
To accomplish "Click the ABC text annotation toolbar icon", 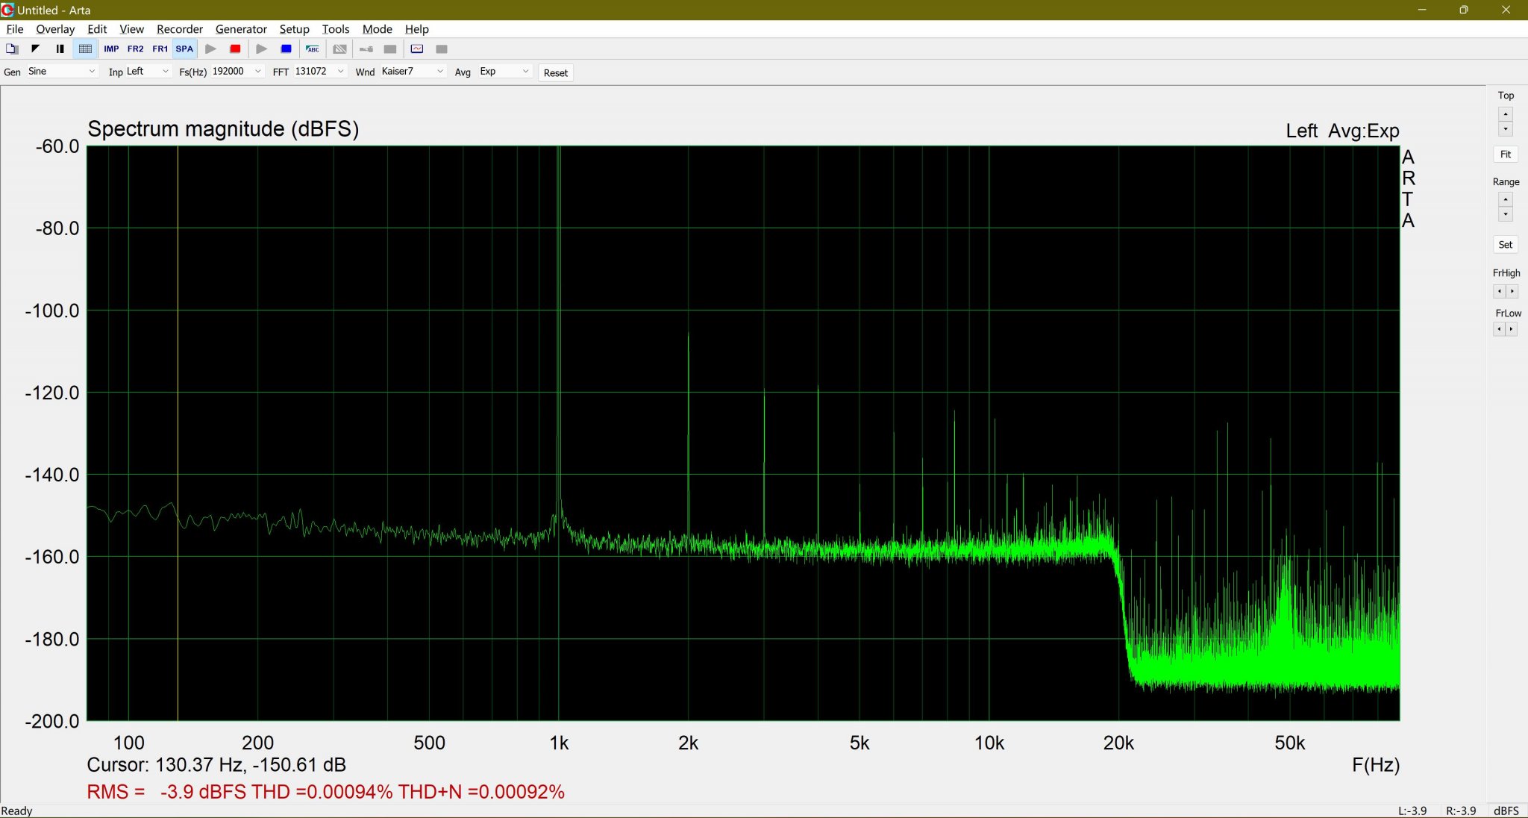I will (313, 49).
